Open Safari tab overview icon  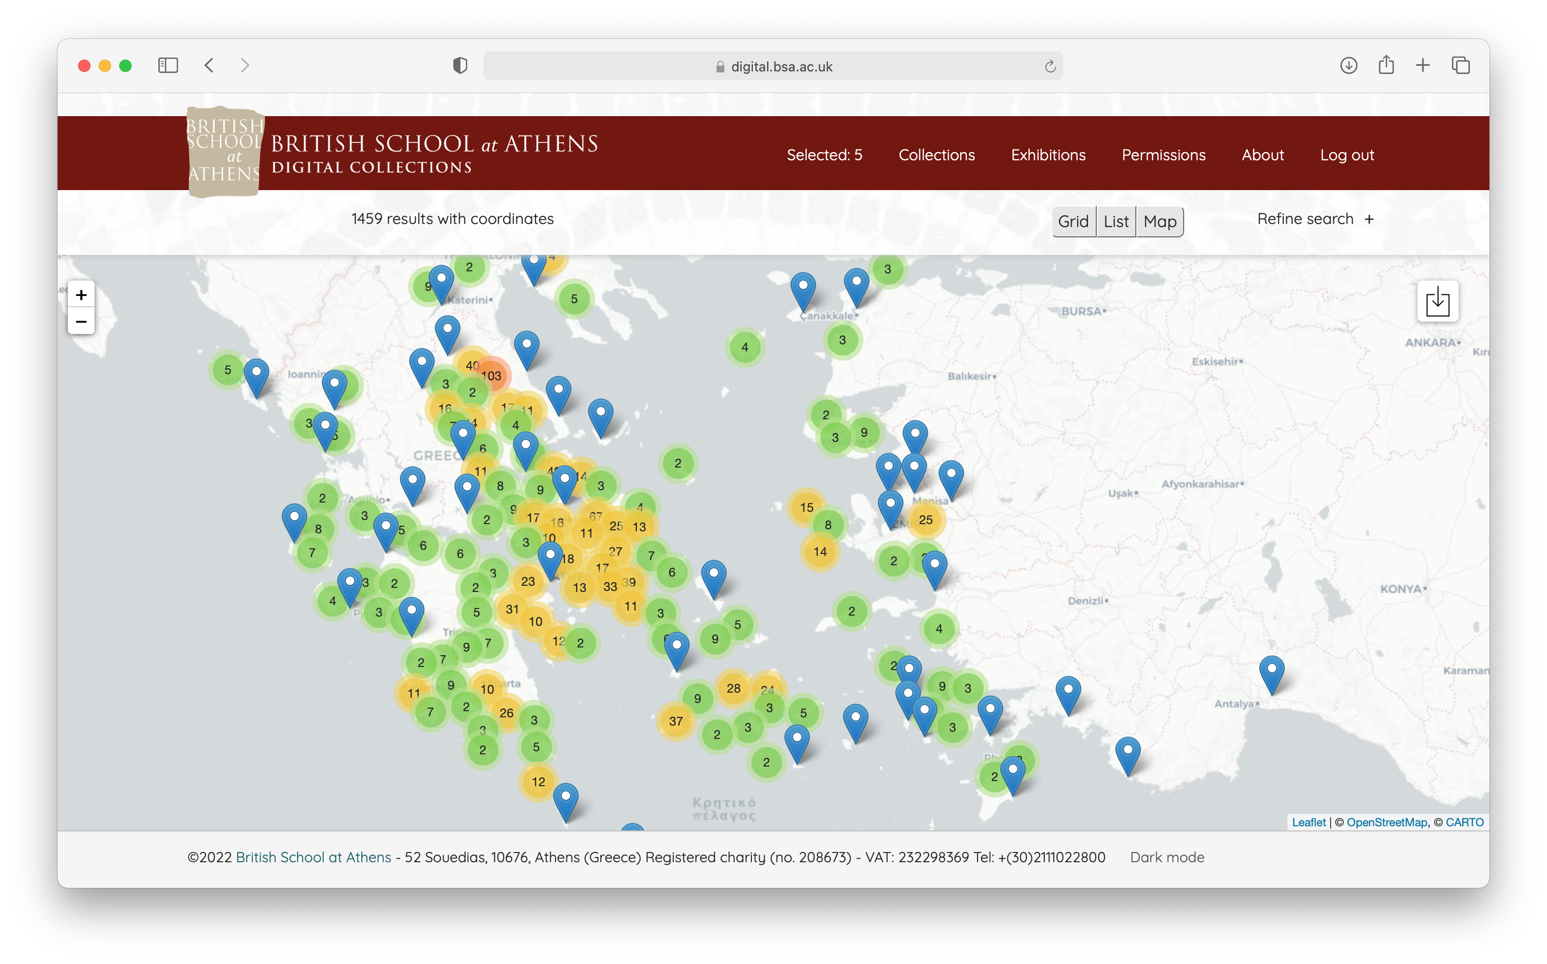(1460, 66)
